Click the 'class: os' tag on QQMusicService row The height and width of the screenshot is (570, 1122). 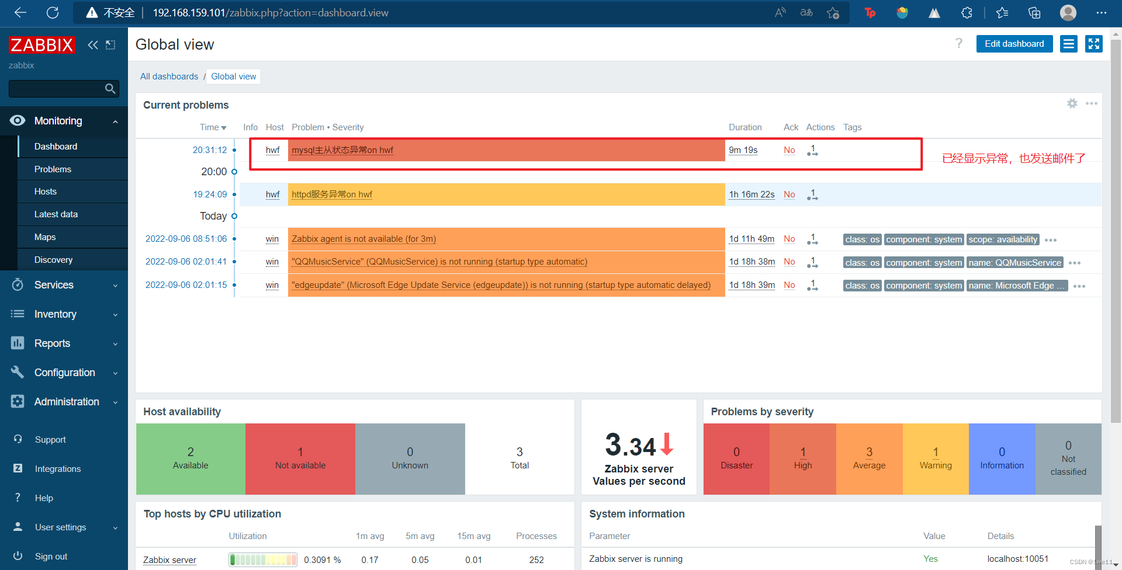coord(862,263)
